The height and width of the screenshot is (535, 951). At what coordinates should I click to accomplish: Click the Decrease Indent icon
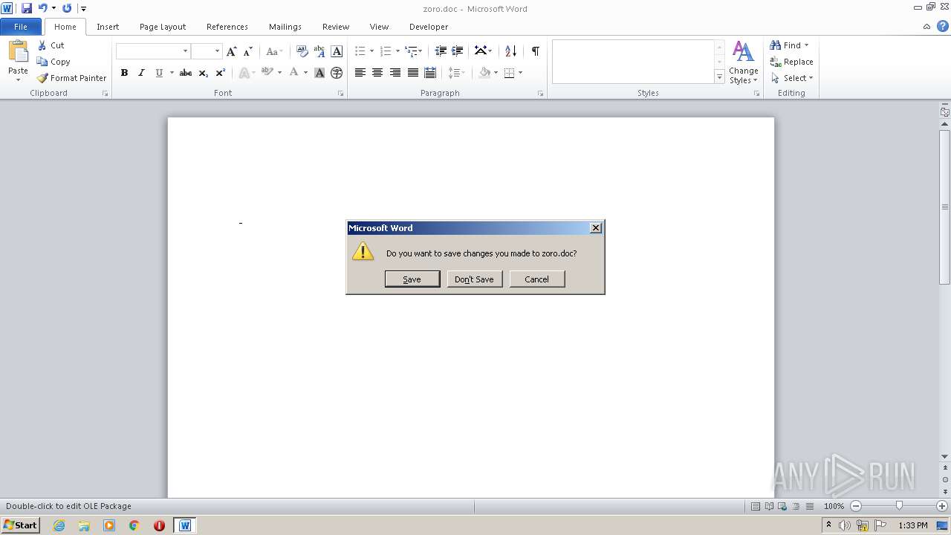pyautogui.click(x=441, y=51)
